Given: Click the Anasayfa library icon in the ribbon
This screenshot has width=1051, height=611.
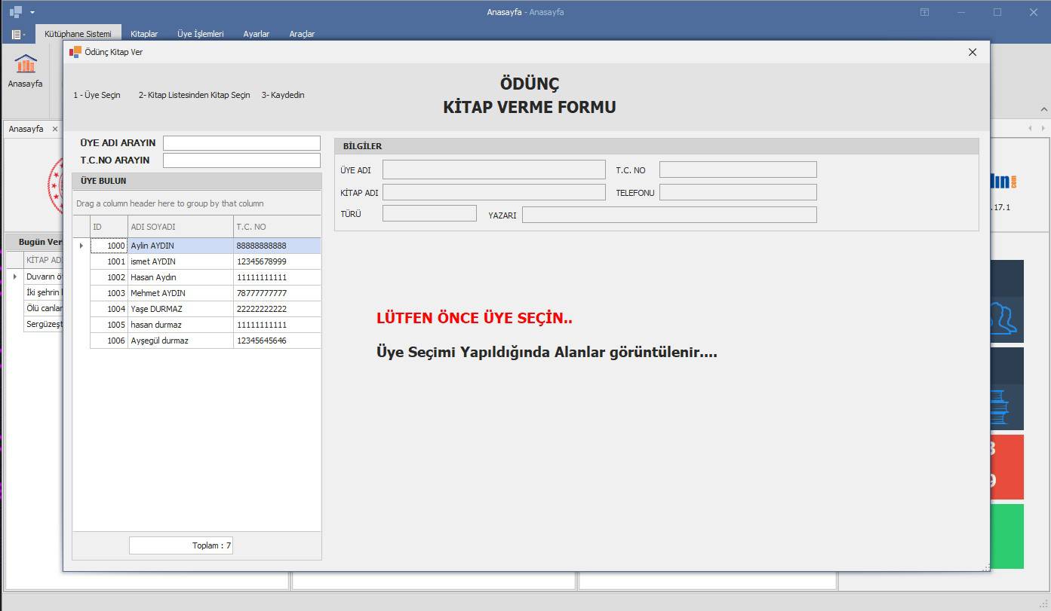Looking at the screenshot, I should point(25,65).
